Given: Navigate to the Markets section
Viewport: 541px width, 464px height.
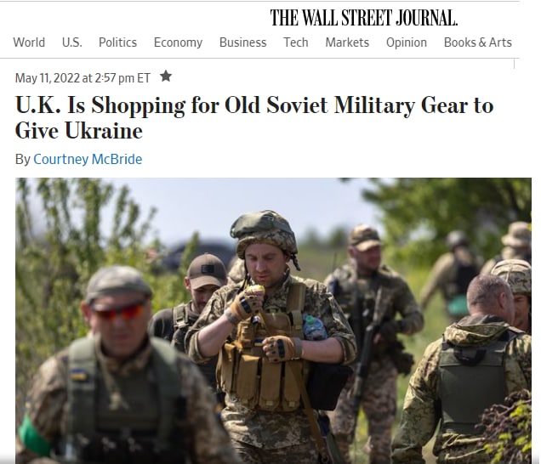Looking at the screenshot, I should pyautogui.click(x=347, y=42).
